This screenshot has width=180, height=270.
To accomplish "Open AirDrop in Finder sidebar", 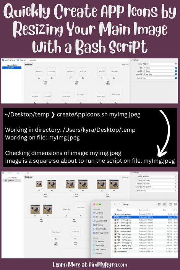I will [x=98, y=213].
